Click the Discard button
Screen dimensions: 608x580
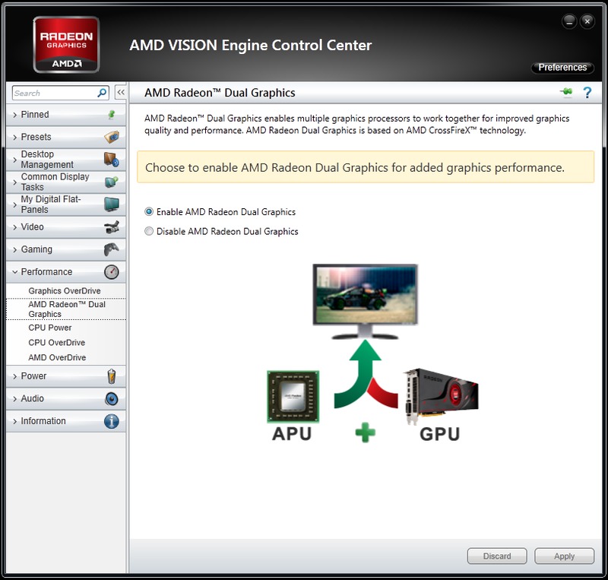click(x=497, y=556)
